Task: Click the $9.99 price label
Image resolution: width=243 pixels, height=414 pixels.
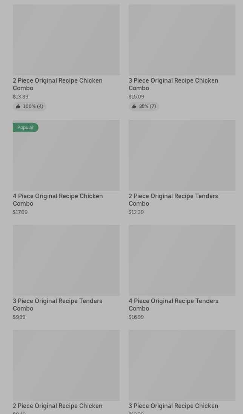Action: [x=19, y=317]
